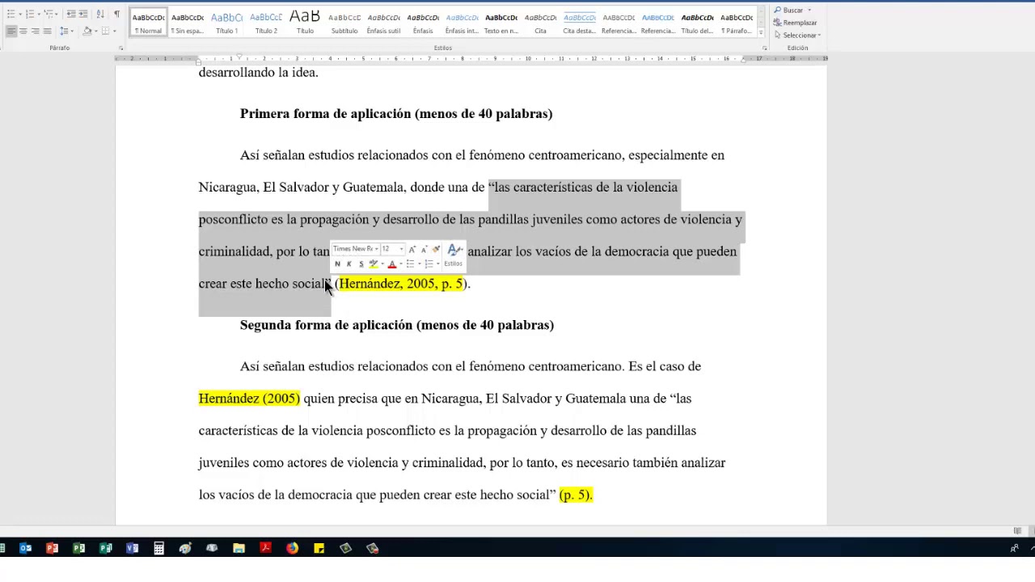Click the horizontal ruler above the page
This screenshot has height=582, width=1035.
click(471, 59)
